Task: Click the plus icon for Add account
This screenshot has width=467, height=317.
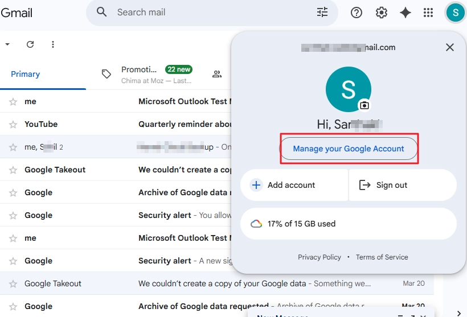Action: [256, 185]
